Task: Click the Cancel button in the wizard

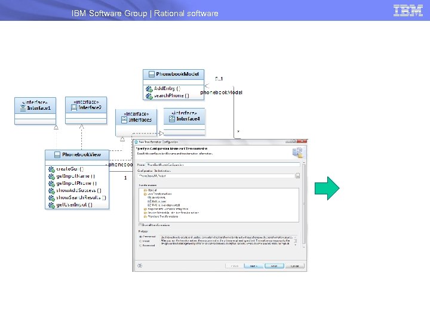Action: tap(295, 266)
